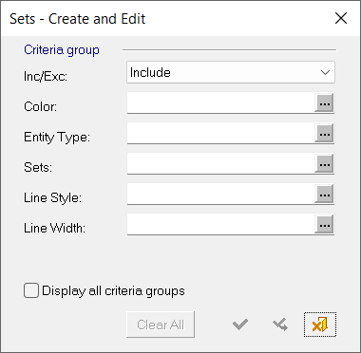Open the Color browse ellipsis button

(x=324, y=102)
